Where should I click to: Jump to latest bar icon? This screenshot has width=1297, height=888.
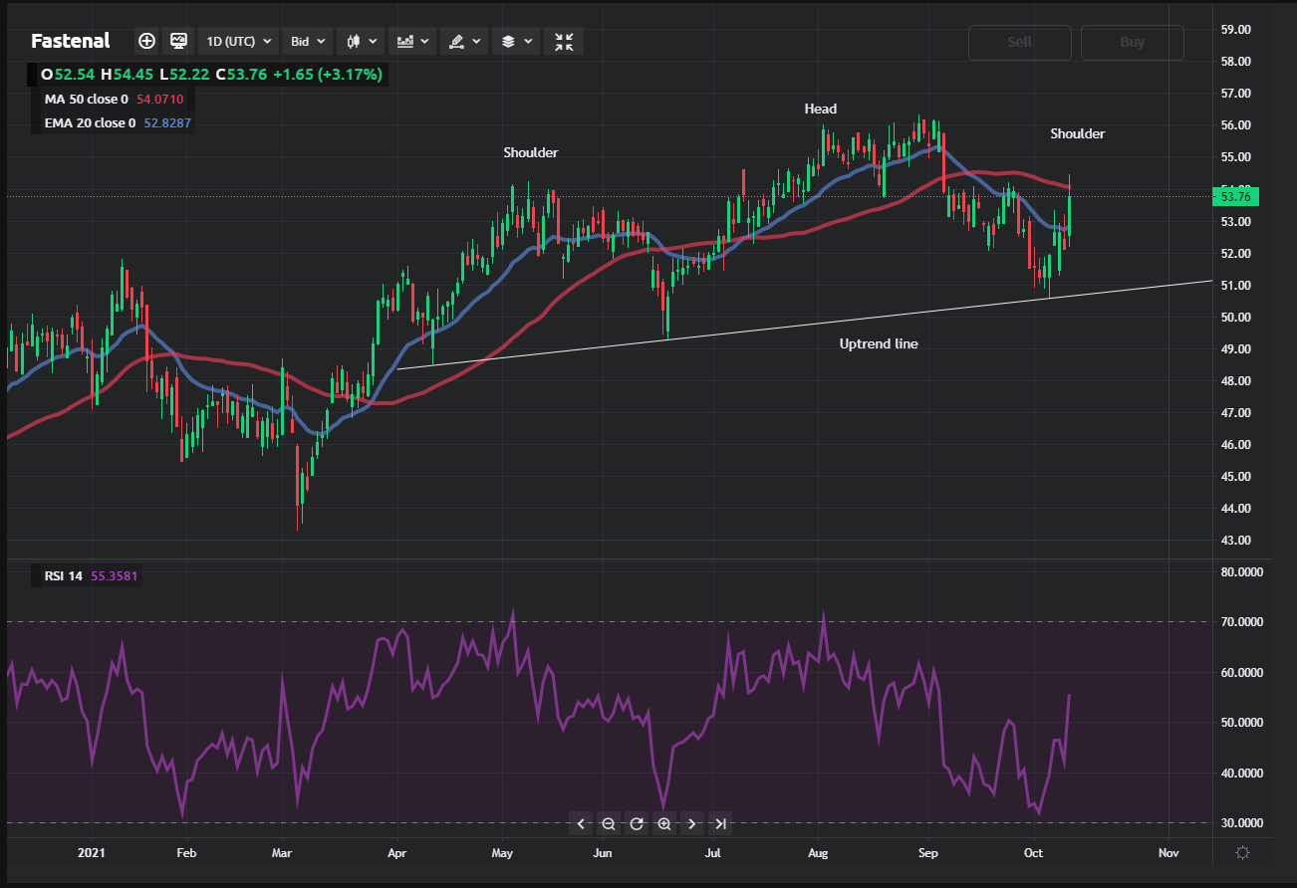pyautogui.click(x=719, y=823)
